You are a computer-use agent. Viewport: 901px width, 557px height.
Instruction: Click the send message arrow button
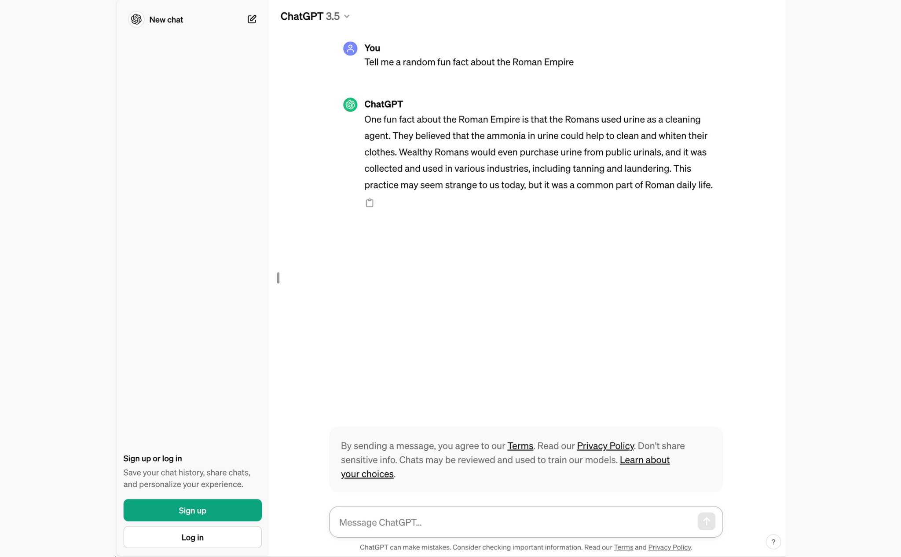pos(706,521)
